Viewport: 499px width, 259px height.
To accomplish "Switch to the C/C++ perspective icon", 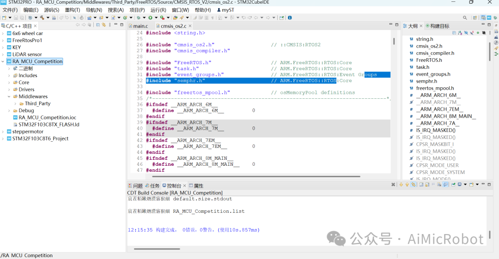I will point(483,18).
